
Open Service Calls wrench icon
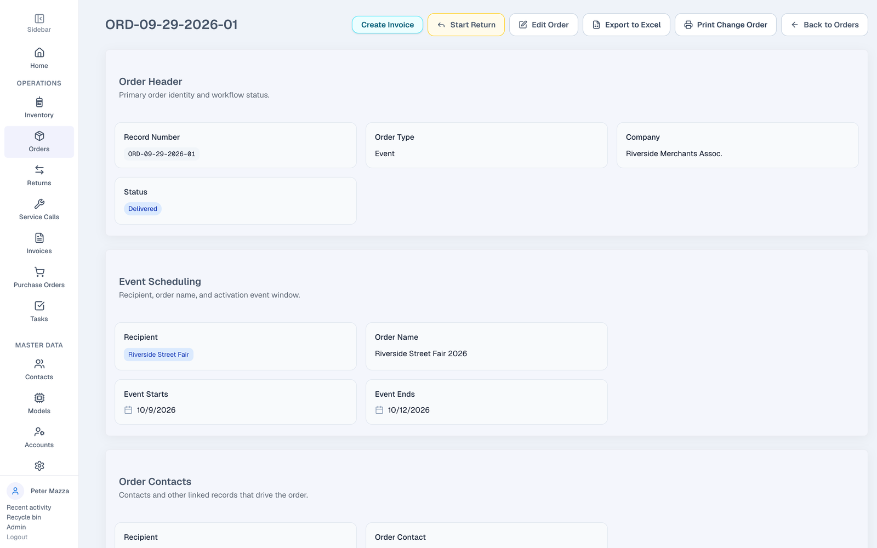pyautogui.click(x=39, y=204)
